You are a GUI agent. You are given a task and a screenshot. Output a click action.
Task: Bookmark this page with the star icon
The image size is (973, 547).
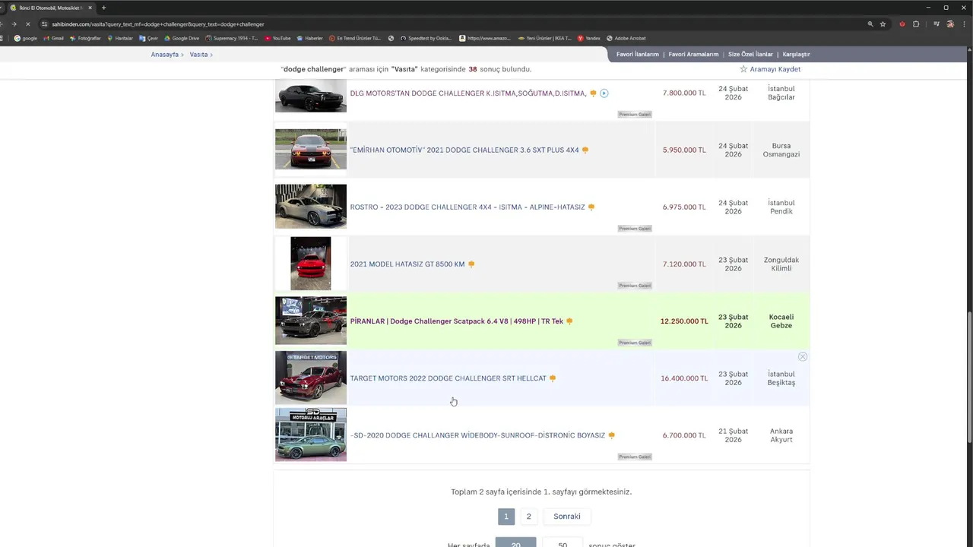tap(883, 24)
